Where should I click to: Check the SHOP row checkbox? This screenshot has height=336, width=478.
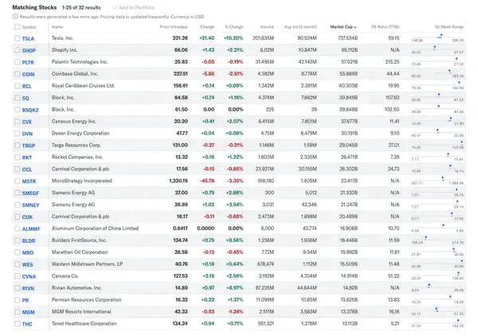coord(18,50)
